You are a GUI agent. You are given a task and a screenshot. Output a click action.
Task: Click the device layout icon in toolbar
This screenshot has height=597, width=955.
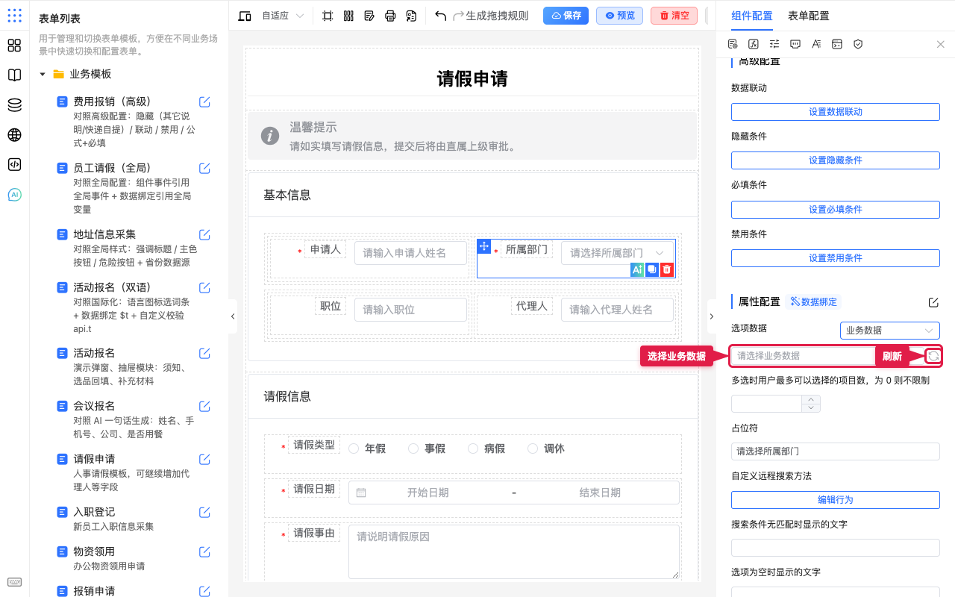245,16
